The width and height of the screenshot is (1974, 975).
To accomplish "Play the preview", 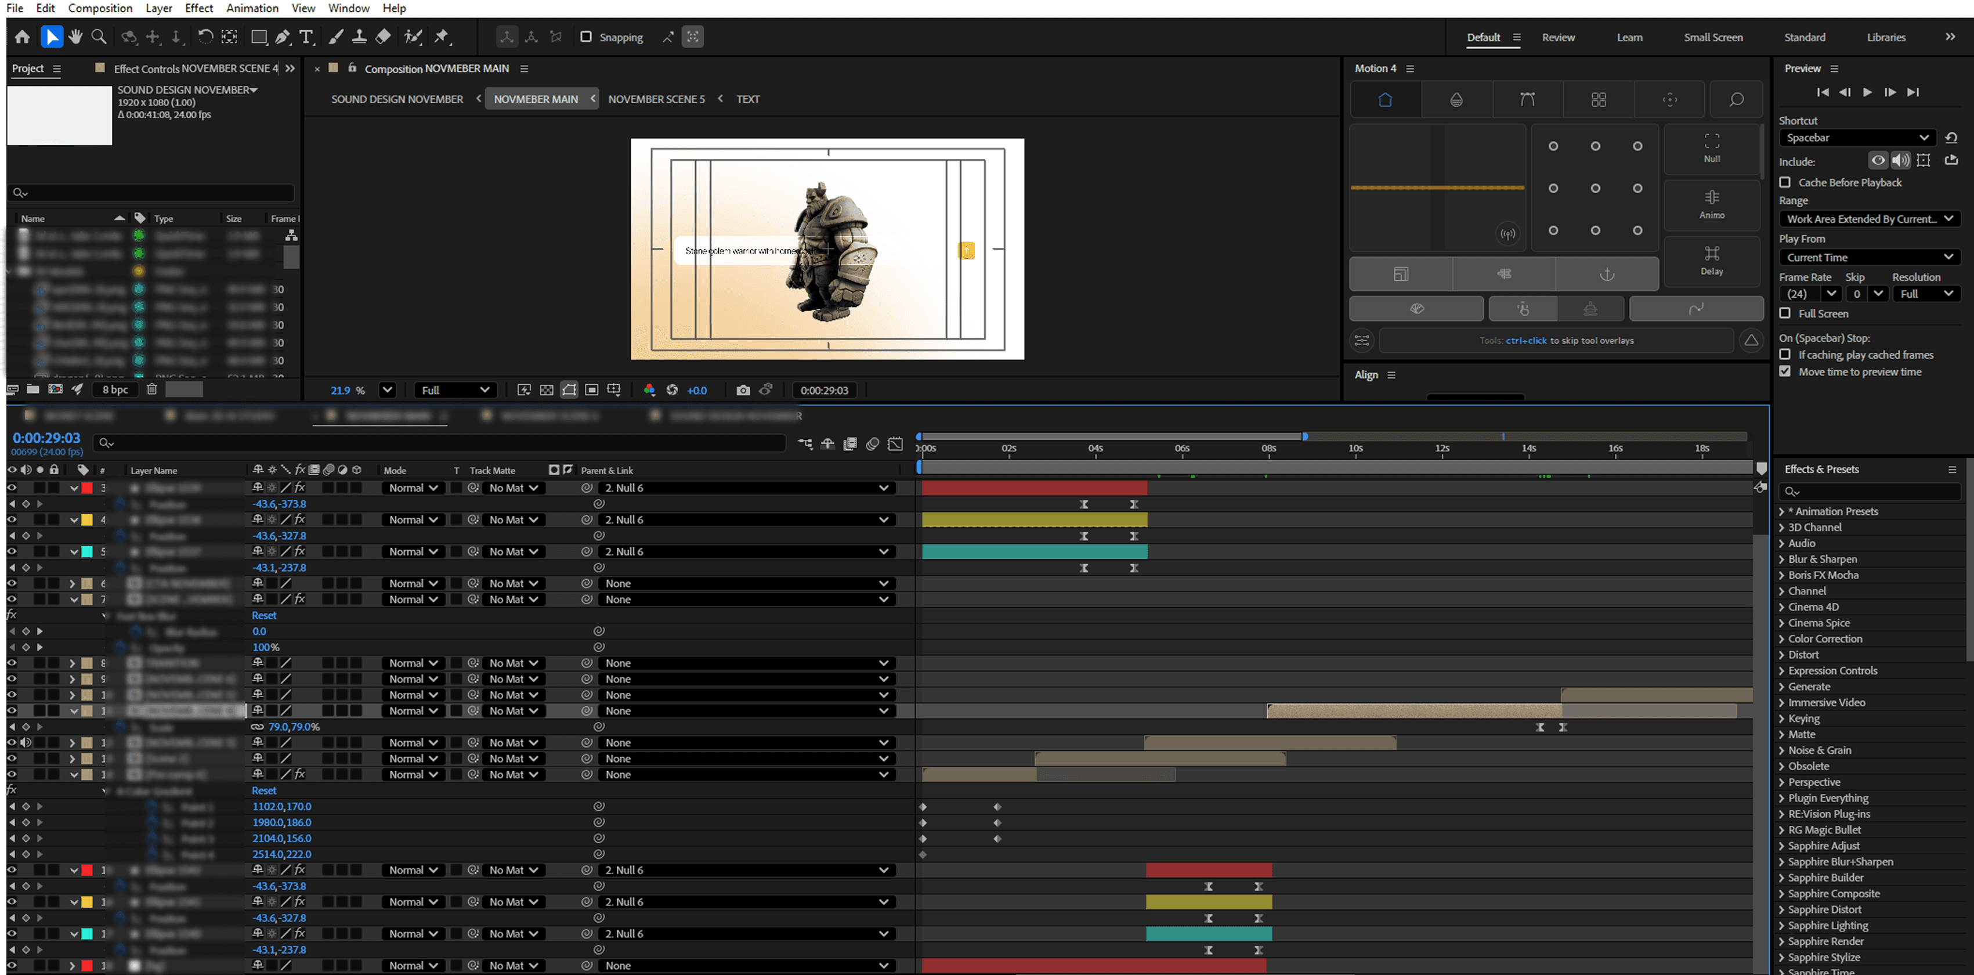I will coord(1867,92).
